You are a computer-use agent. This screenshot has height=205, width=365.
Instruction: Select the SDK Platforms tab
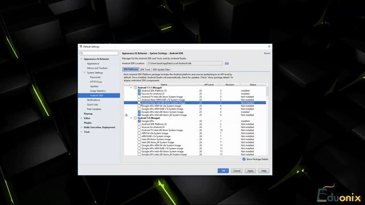click(x=131, y=69)
